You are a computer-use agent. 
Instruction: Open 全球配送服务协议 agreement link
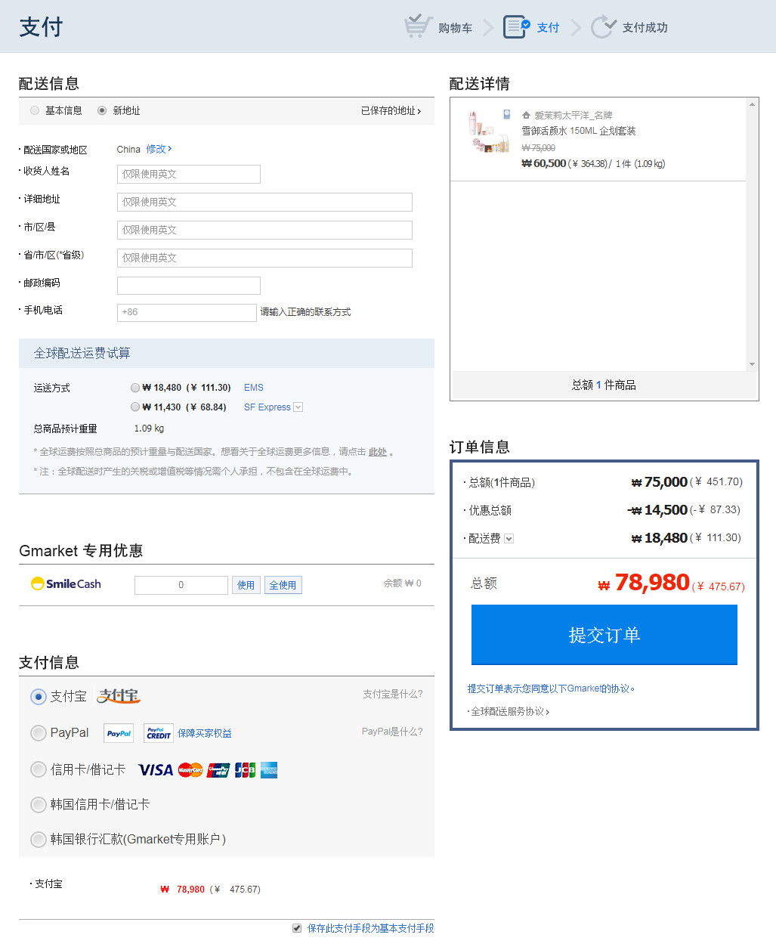point(510,712)
